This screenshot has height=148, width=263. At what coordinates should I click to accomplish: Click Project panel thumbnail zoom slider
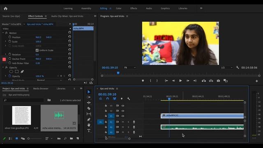coord(35,139)
